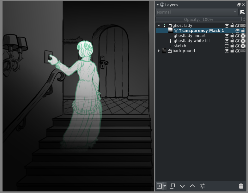Image resolution: width=248 pixels, height=193 pixels.
Task: Open the layer properties sliders icon
Action: pos(203,186)
